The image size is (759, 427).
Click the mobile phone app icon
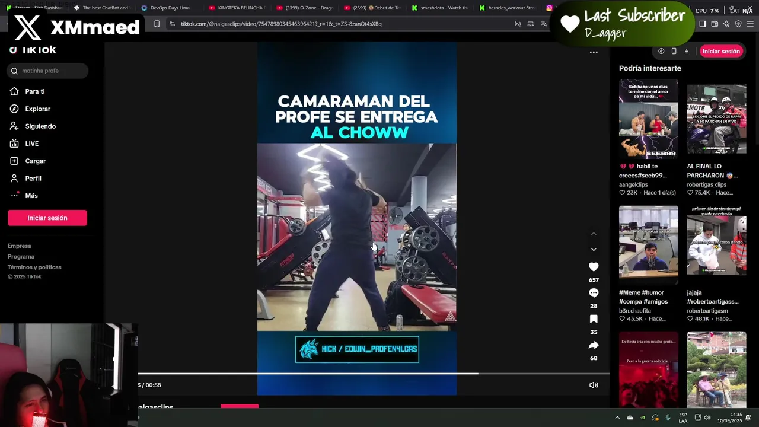[x=674, y=51]
